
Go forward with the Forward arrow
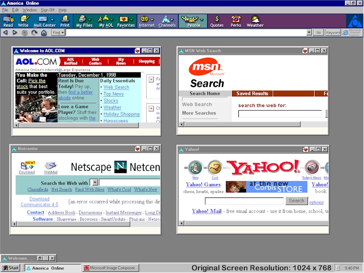coord(15,32)
